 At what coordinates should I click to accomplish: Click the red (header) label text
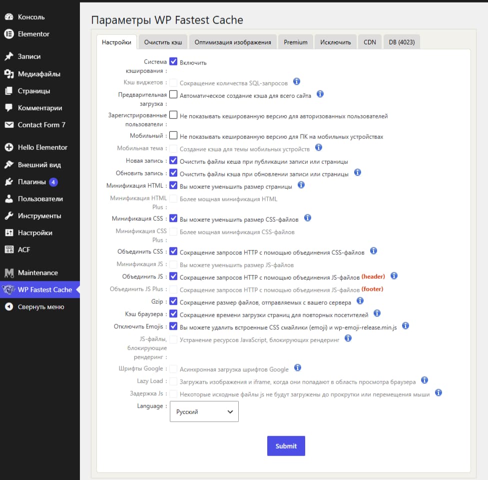[x=373, y=276]
